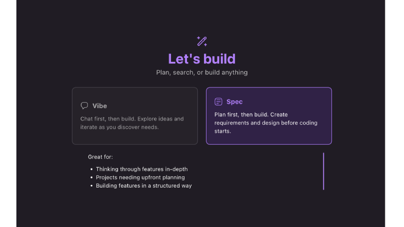
Task: Click the "Plan first, then build" description
Action: 266,123
